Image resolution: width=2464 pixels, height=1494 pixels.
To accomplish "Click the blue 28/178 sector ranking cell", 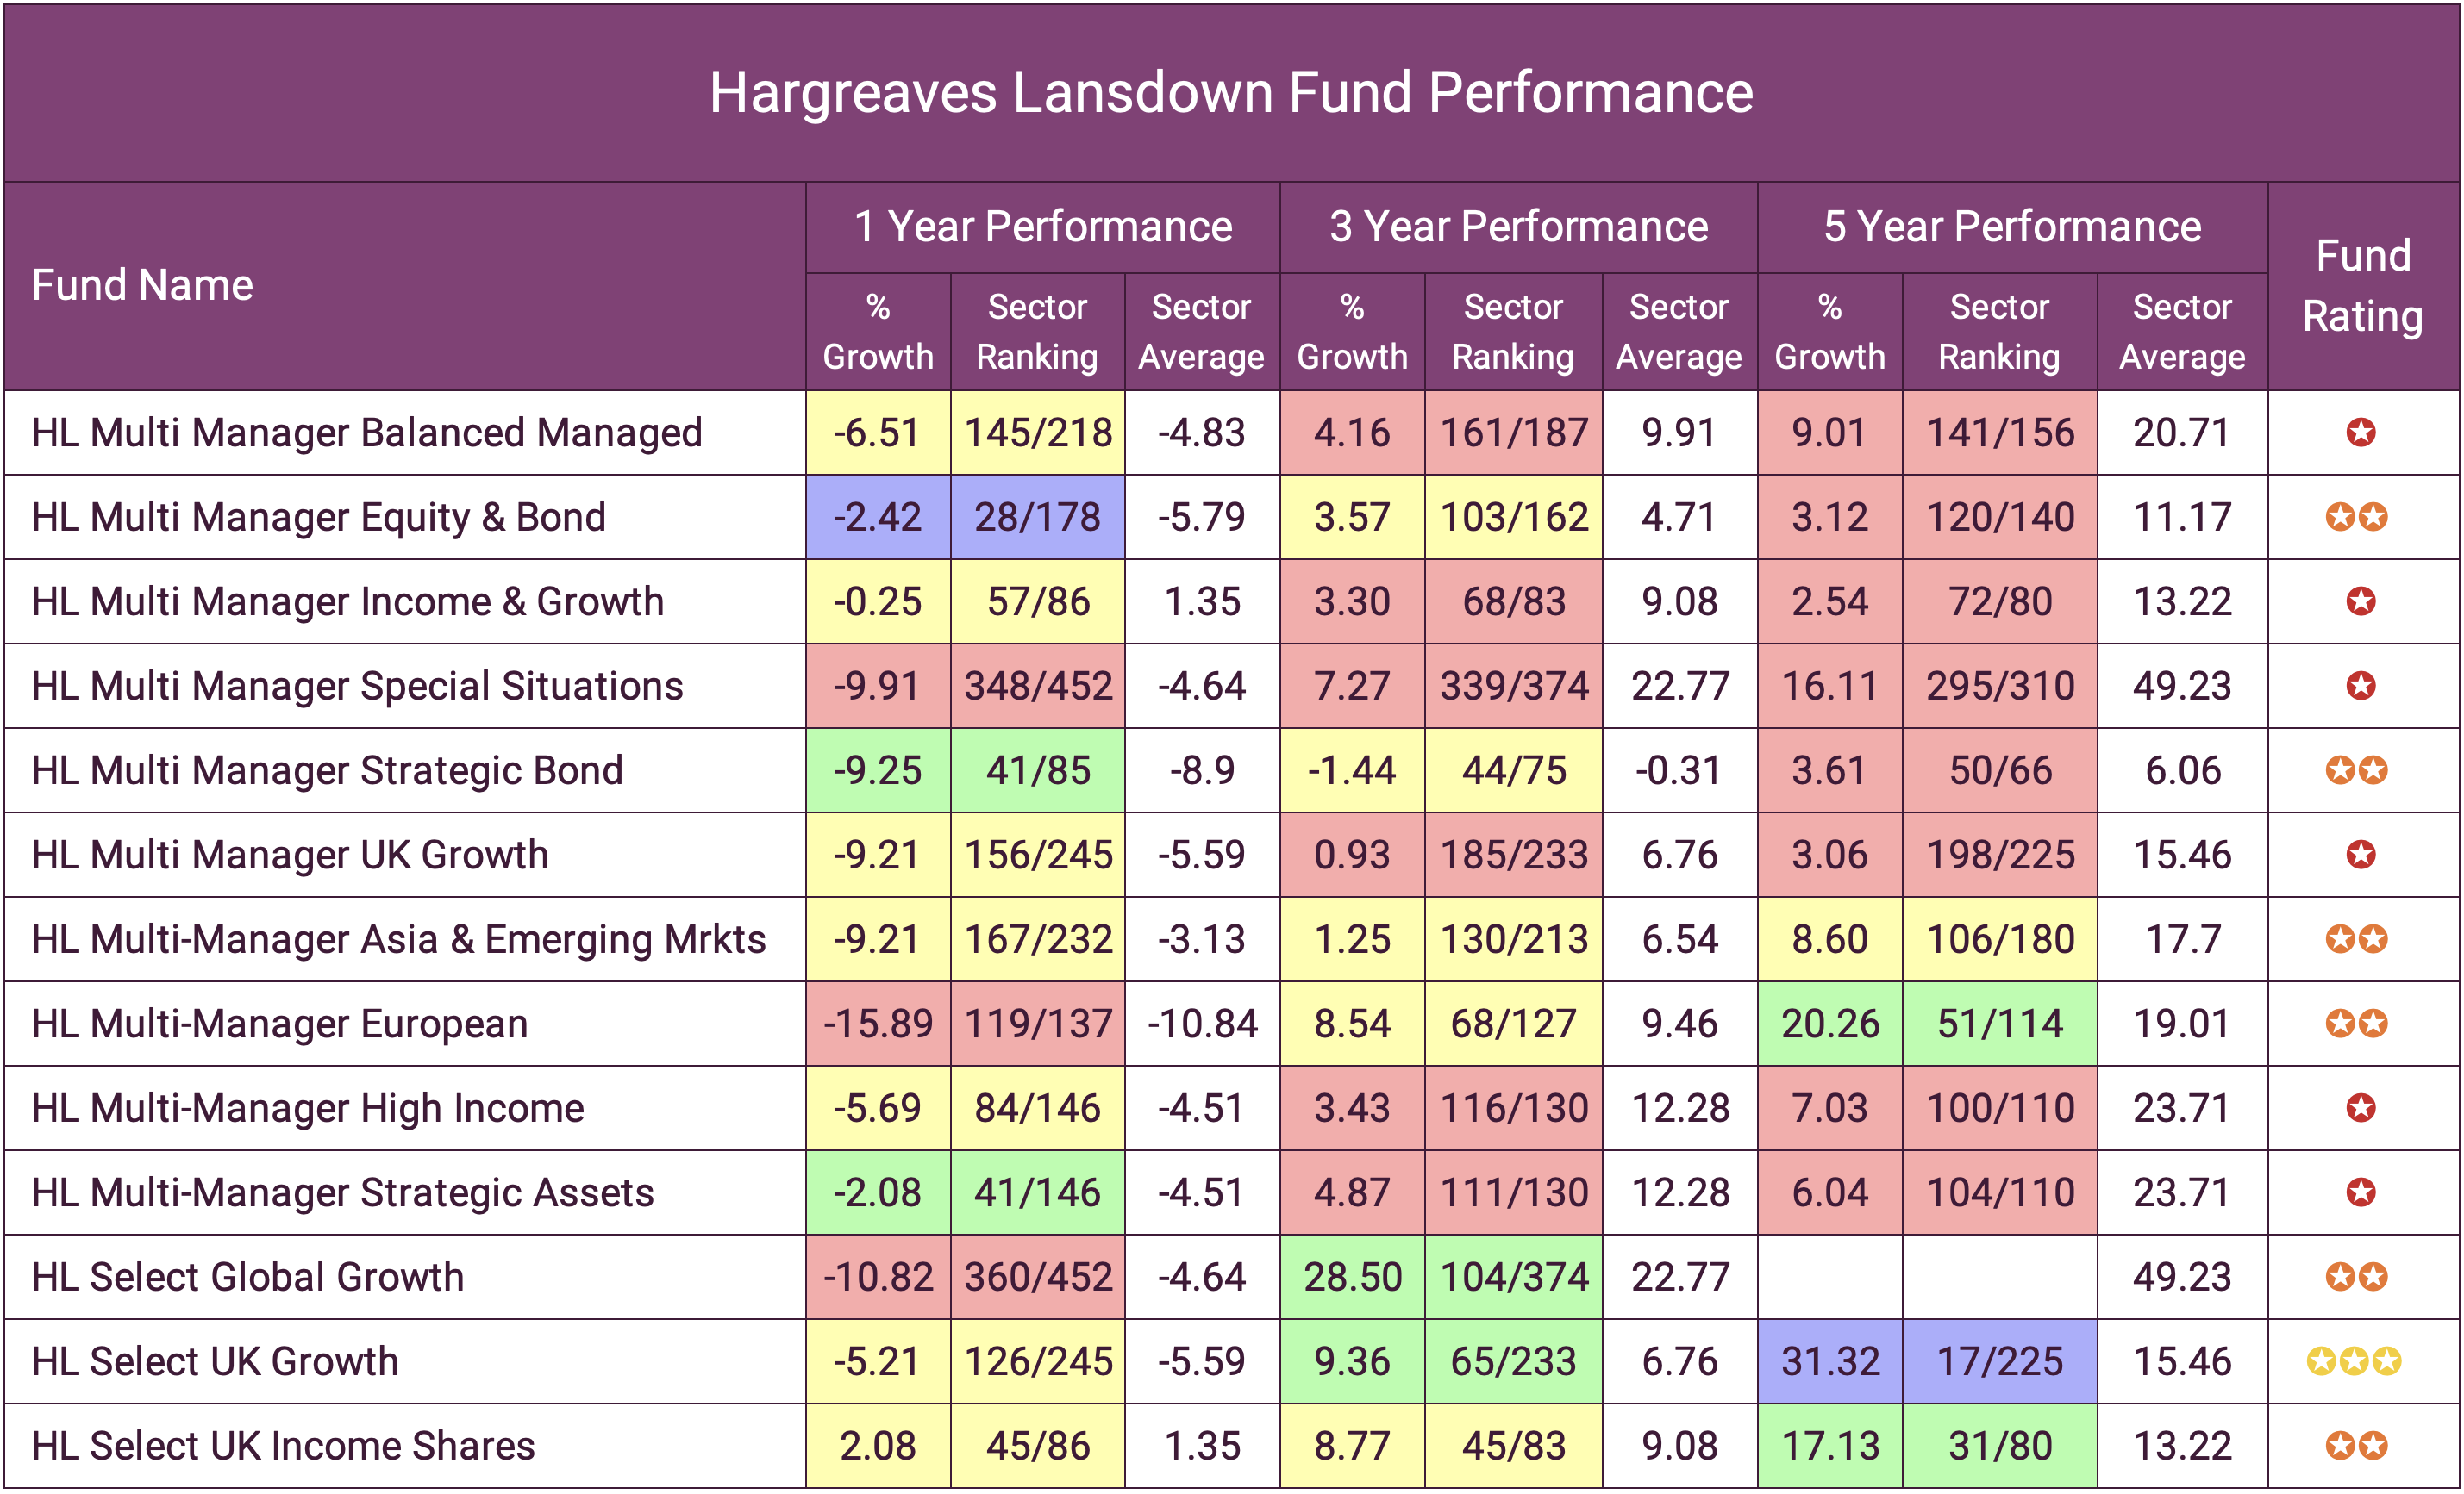I will [1037, 517].
